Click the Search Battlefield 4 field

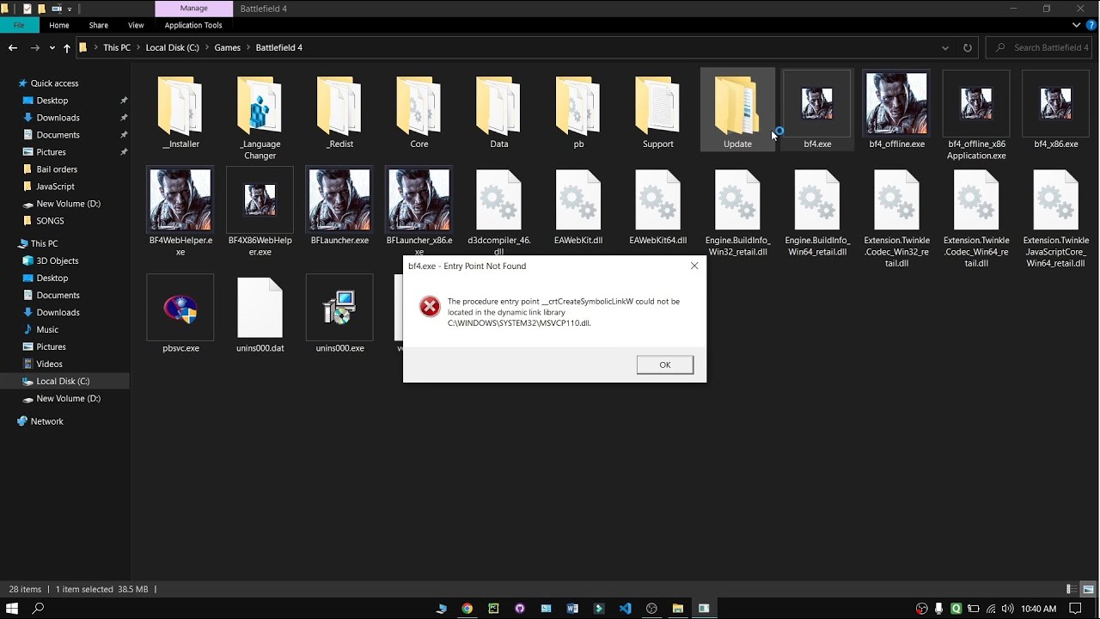1040,48
